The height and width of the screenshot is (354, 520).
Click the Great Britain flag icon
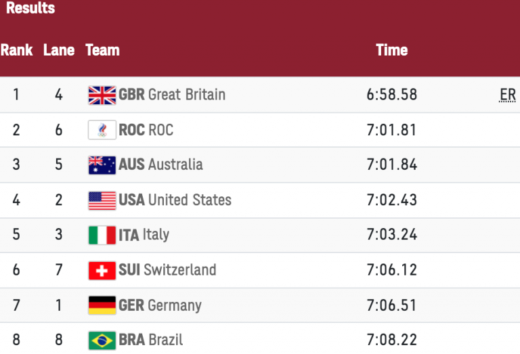[x=102, y=95]
